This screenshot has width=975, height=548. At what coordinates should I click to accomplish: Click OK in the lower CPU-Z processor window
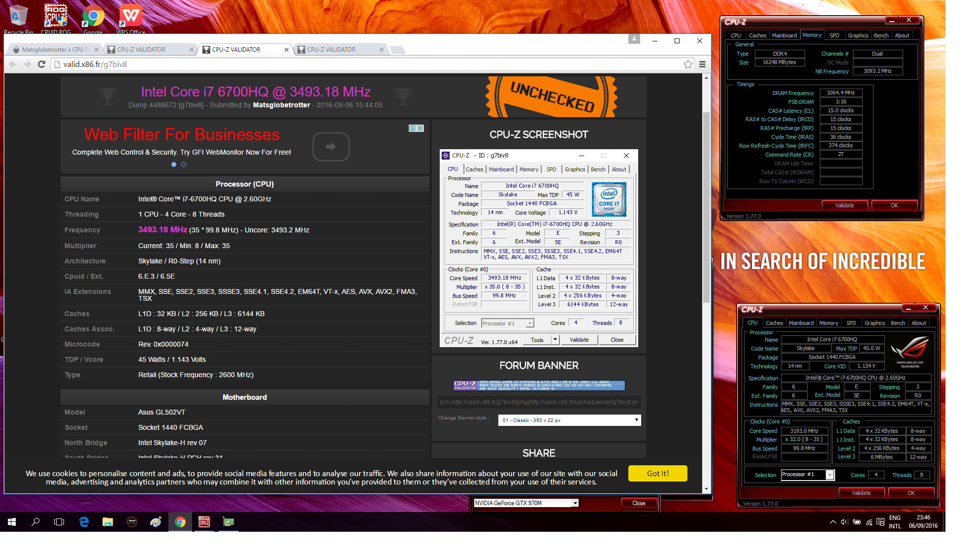(911, 493)
